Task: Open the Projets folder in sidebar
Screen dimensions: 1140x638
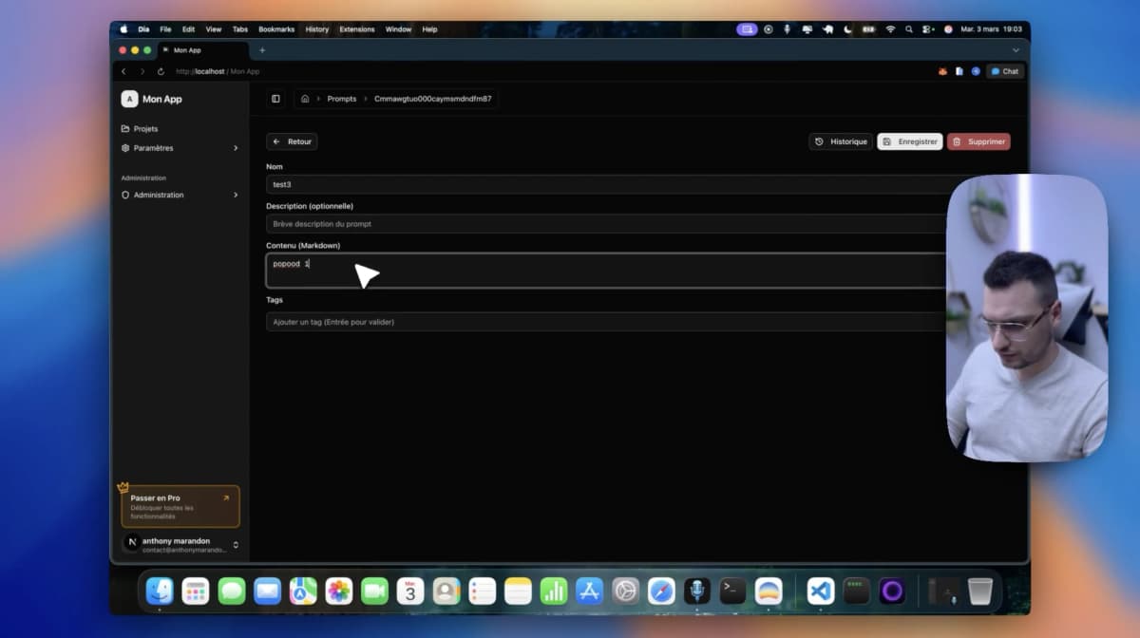Action: tap(145, 128)
